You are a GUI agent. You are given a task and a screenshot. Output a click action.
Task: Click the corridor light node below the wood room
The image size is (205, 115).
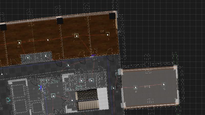[x=68, y=65]
